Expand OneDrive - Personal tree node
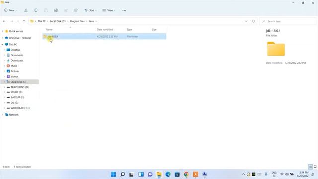Screen dimensions: 318x179 click(2, 38)
